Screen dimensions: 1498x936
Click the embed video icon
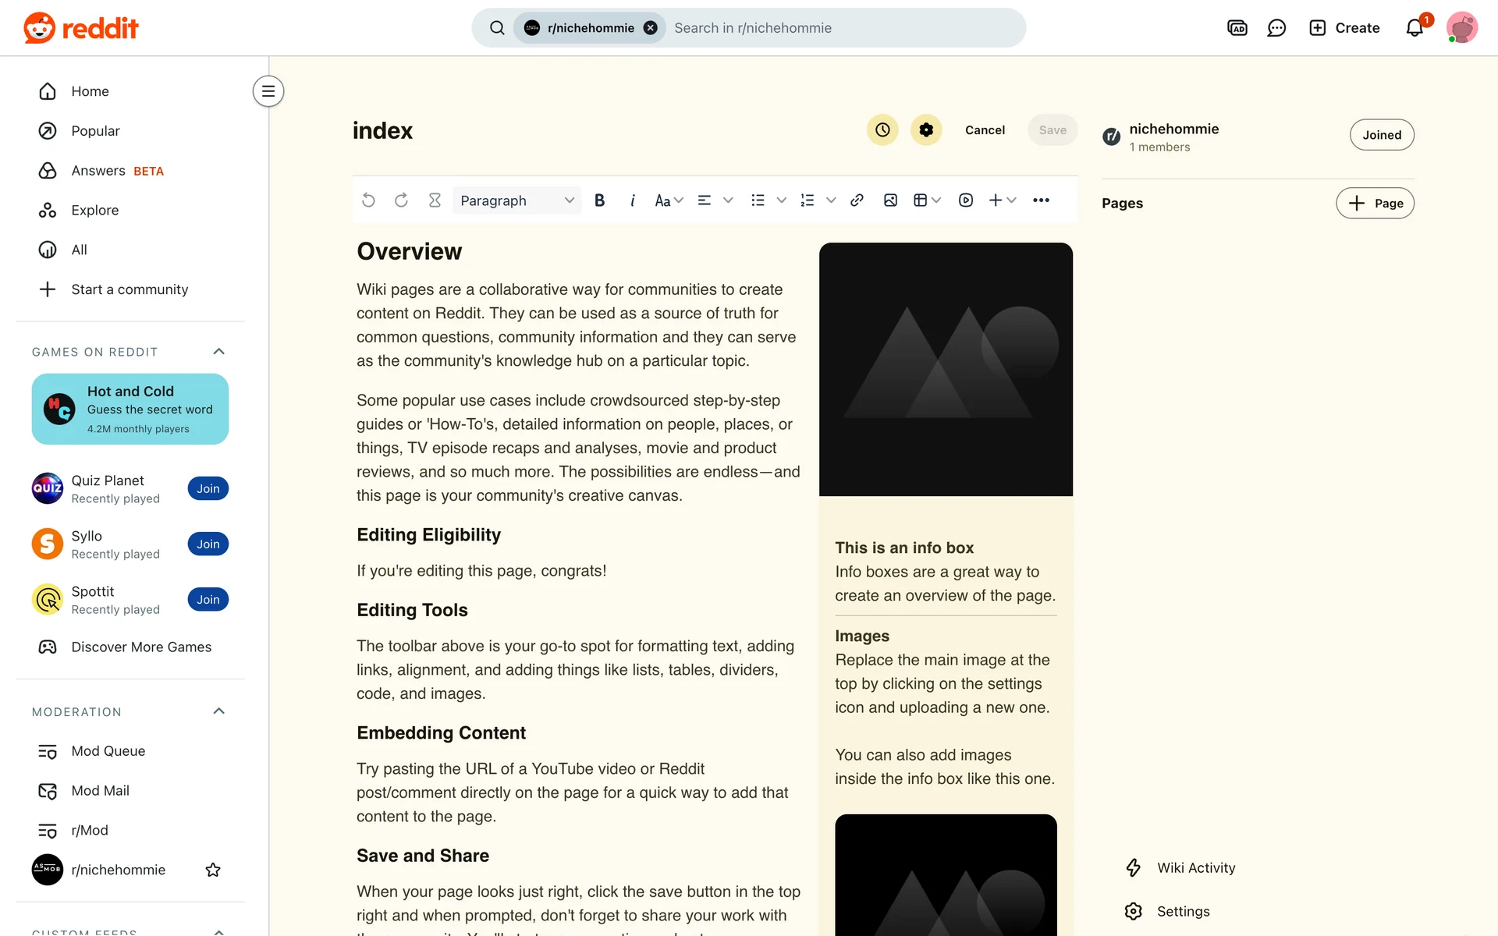966,200
